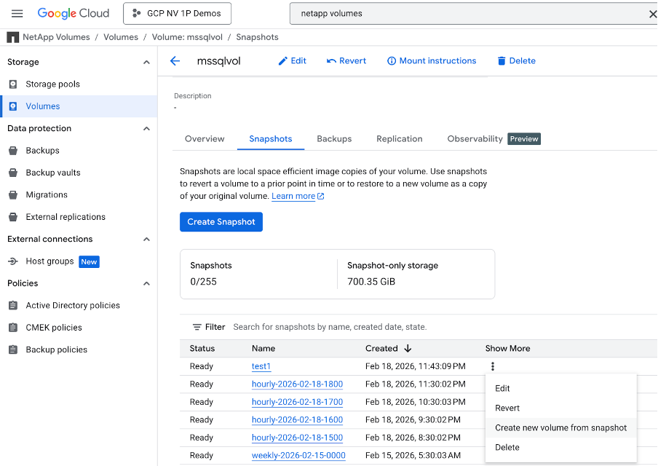Image resolution: width=658 pixels, height=466 pixels.
Task: Collapse the Data protection section
Action: pyautogui.click(x=146, y=128)
